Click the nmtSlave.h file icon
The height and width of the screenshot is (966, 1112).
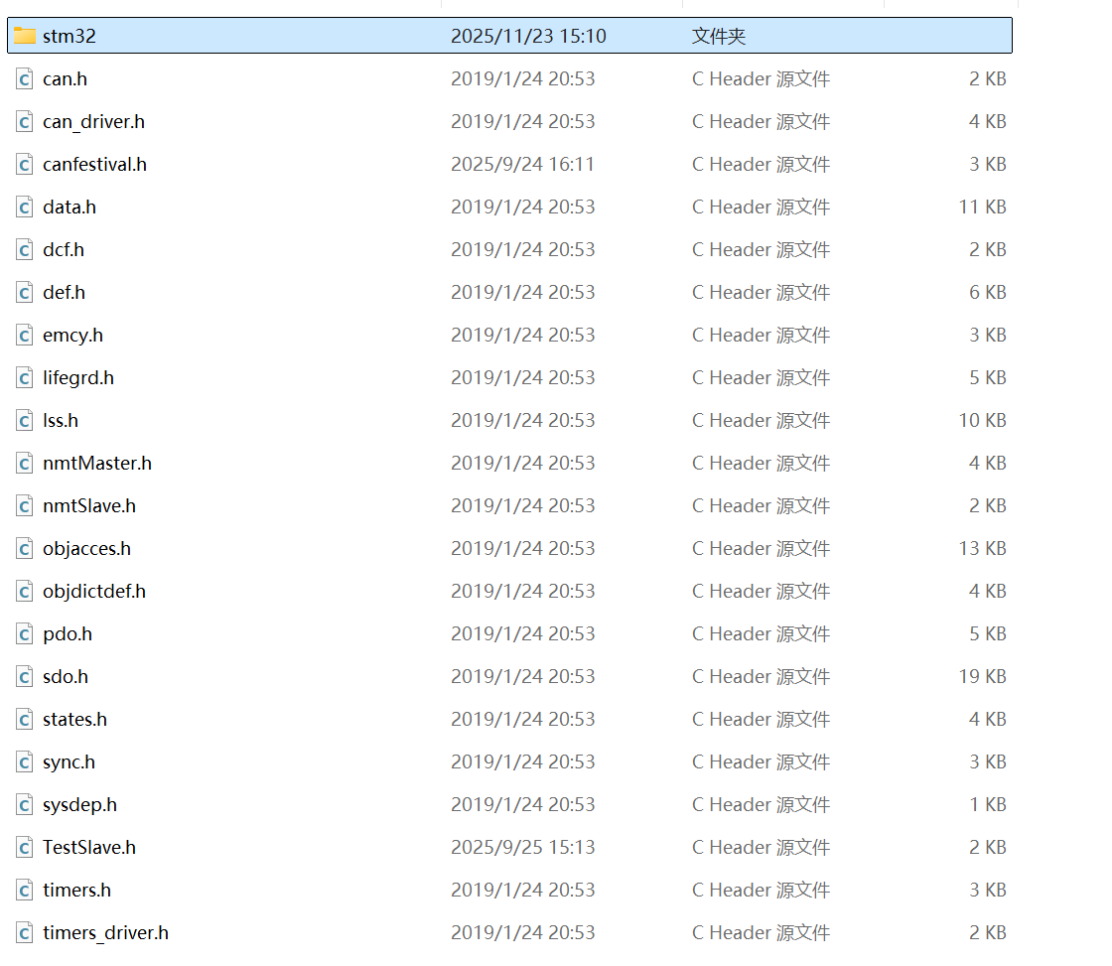click(x=25, y=505)
